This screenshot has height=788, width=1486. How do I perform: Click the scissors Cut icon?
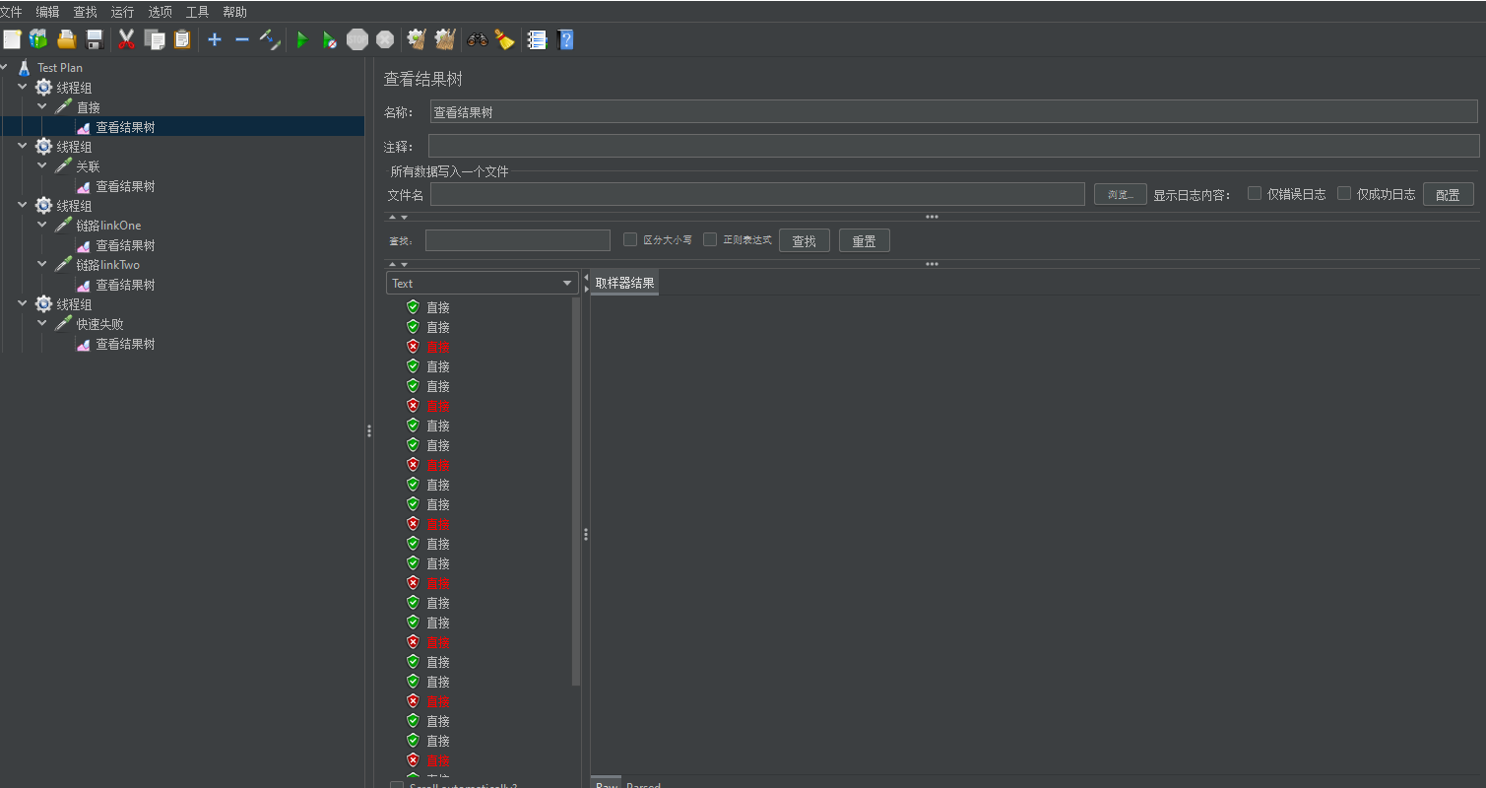(x=126, y=39)
